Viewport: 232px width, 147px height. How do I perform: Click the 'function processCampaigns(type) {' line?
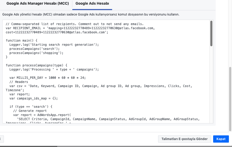pos(36,65)
